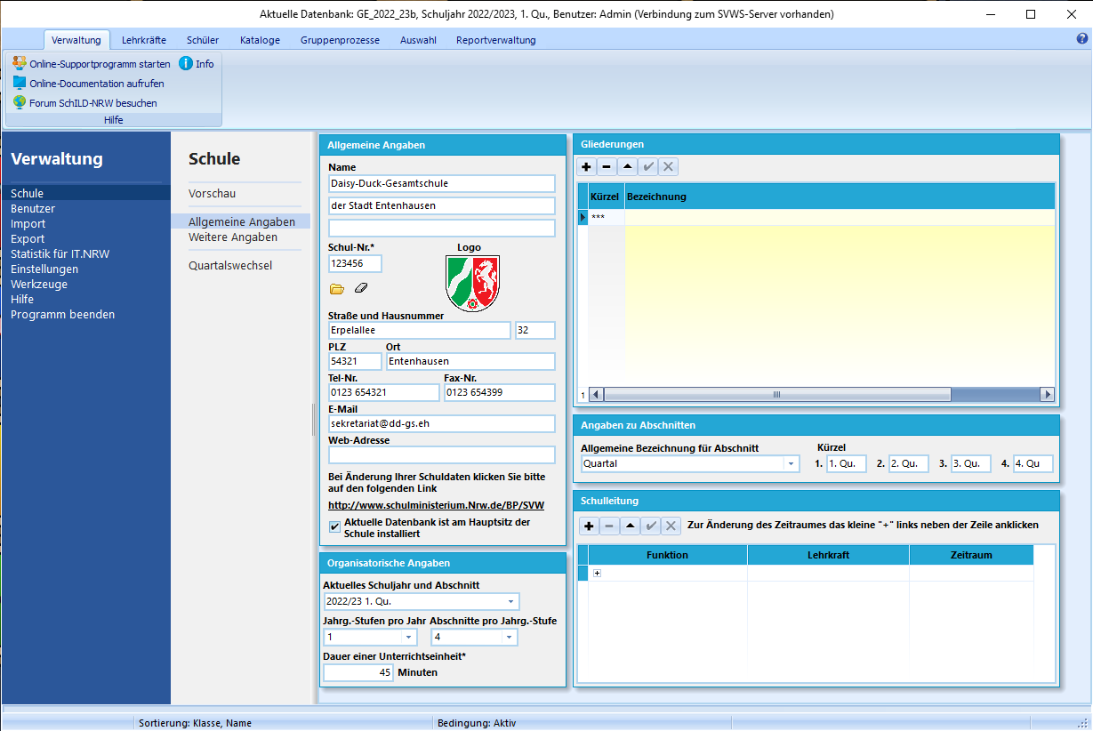Click the Gliederungen horizontal scrollbar thumb
Viewport: 1093px width, 731px height.
tap(776, 394)
